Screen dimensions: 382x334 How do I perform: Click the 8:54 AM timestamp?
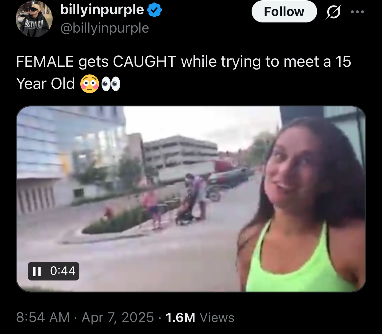[43, 317]
